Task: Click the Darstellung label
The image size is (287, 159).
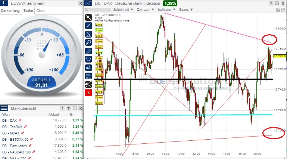Action: 10,11
